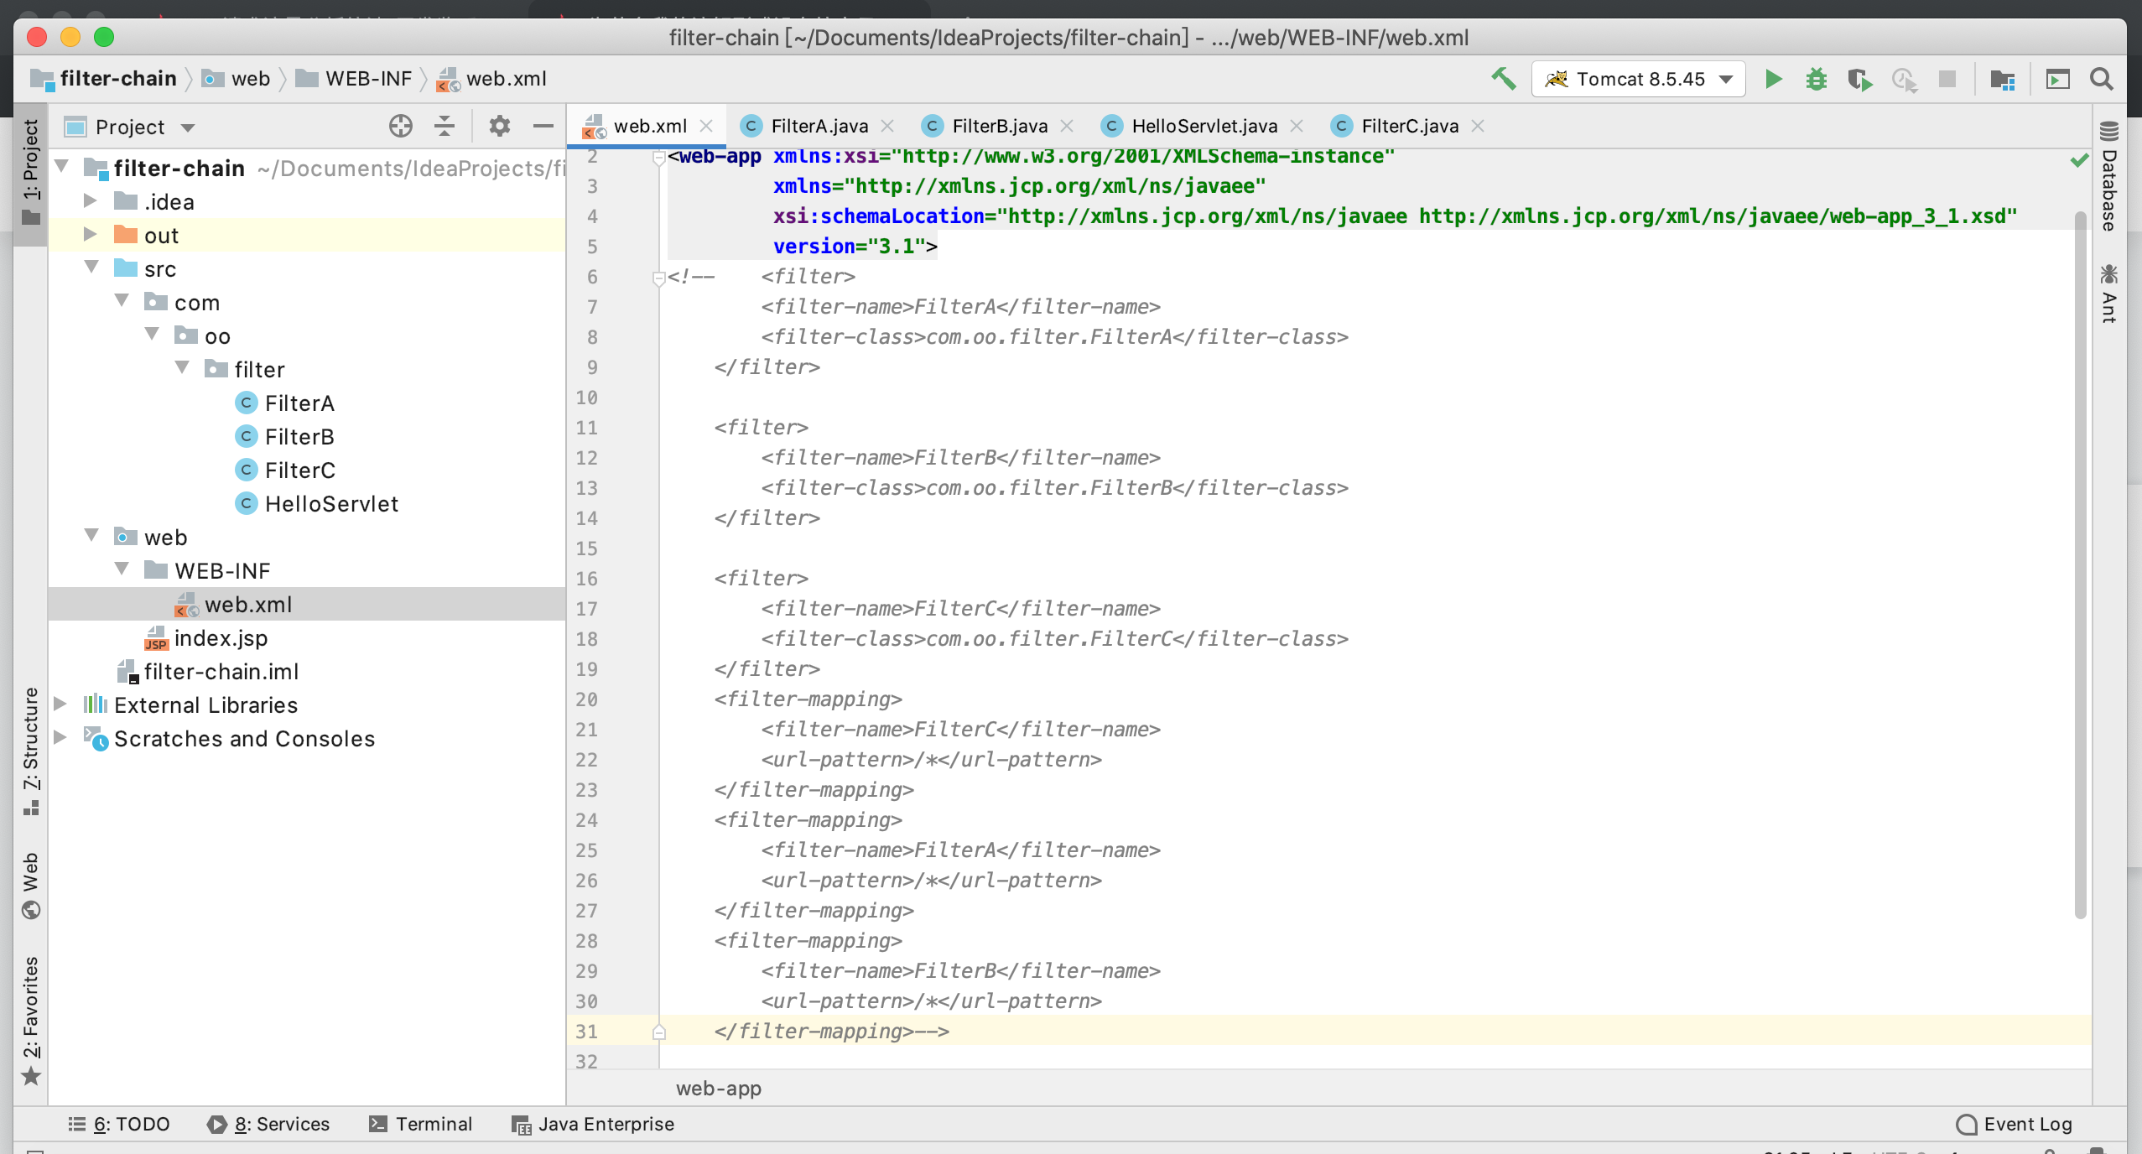This screenshot has height=1154, width=2142.
Task: Select index.jsp in project tree
Action: [206, 638]
